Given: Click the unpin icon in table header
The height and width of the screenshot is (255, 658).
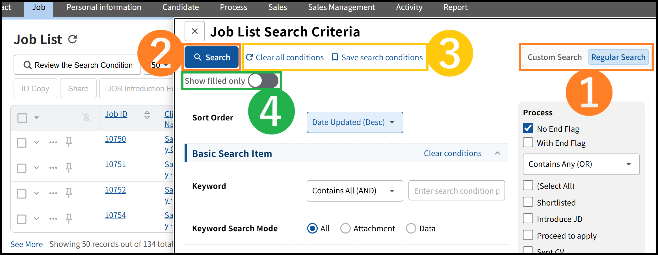Looking at the screenshot, I should point(86,117).
